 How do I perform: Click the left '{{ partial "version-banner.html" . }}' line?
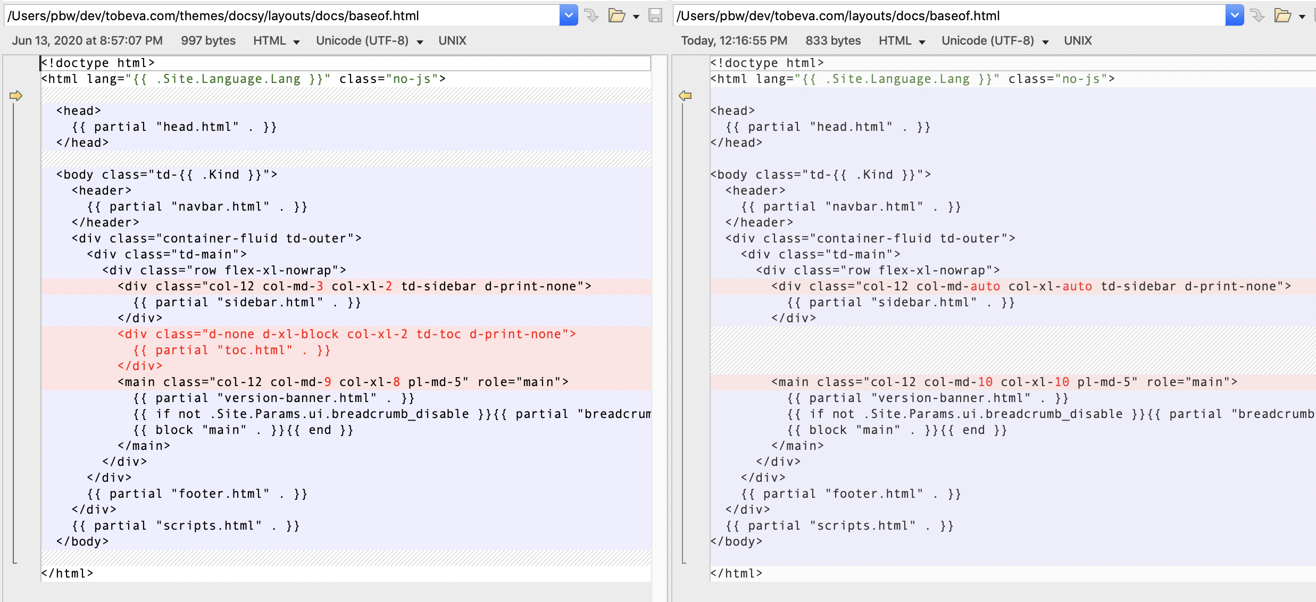(346, 398)
